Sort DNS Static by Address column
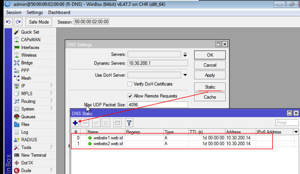The image size is (300, 174). pyautogui.click(x=241, y=132)
